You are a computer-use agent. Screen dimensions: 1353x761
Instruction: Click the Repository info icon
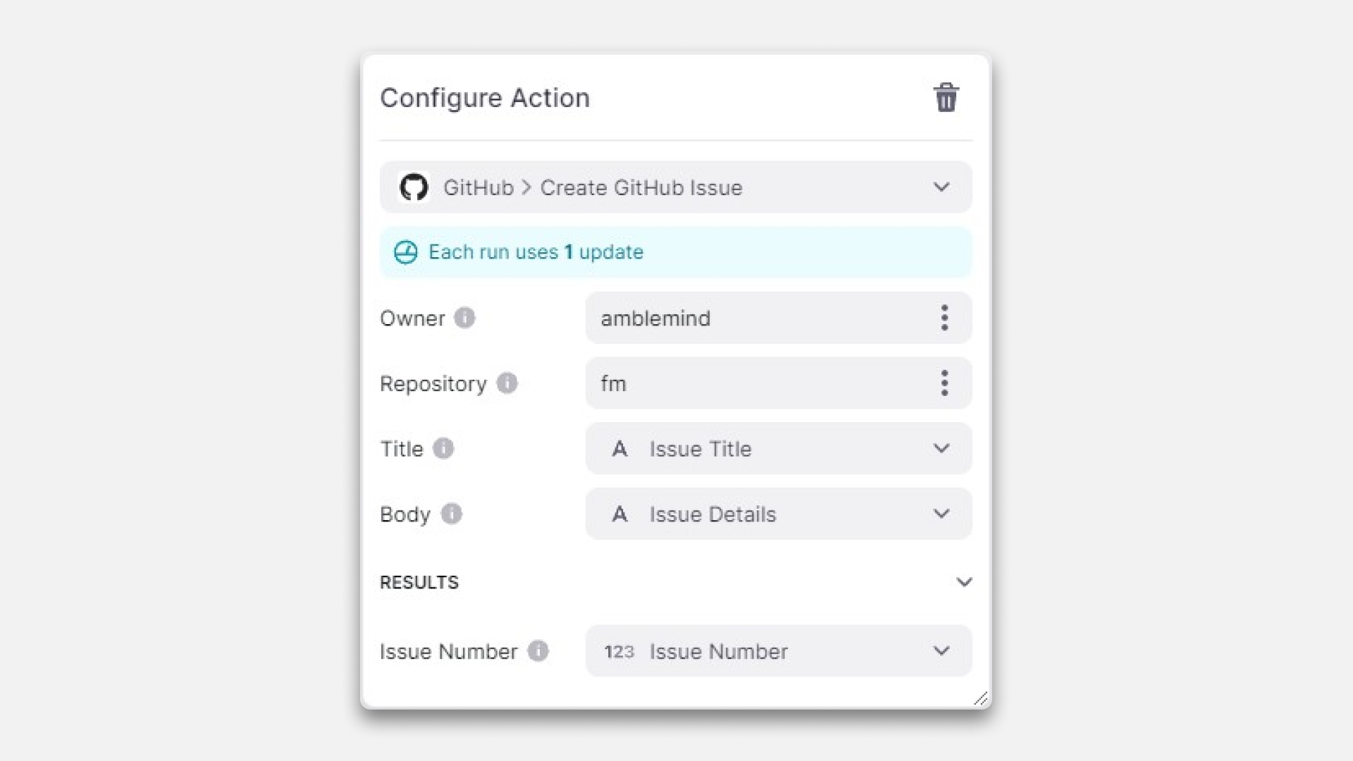click(x=507, y=383)
